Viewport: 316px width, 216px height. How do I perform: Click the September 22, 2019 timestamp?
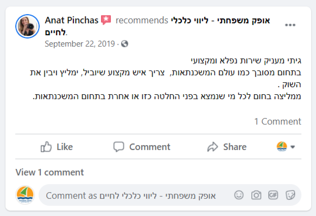(x=80, y=44)
